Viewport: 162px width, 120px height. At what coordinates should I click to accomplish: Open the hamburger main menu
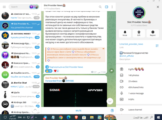click(x=4, y=7)
